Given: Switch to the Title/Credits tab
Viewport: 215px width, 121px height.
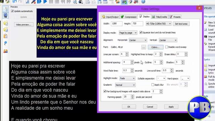Looking at the screenshot, I should pos(160,17).
